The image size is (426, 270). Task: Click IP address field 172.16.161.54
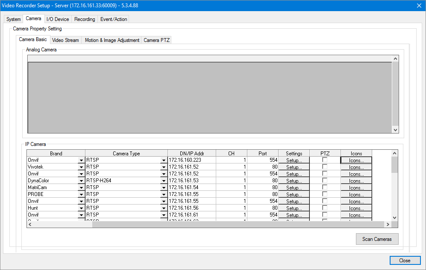click(x=191, y=187)
